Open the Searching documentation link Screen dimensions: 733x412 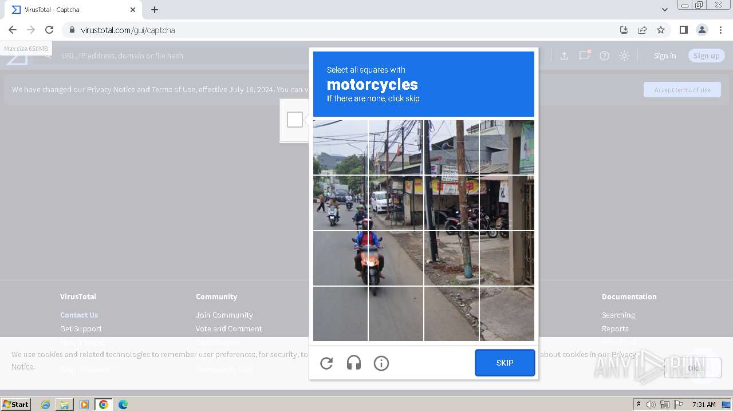618,315
